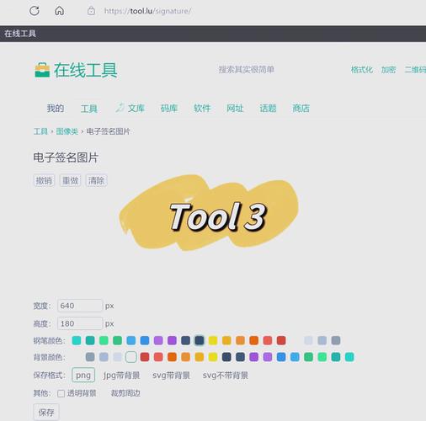Select png as the save format
The width and height of the screenshot is (426, 421).
pos(83,375)
